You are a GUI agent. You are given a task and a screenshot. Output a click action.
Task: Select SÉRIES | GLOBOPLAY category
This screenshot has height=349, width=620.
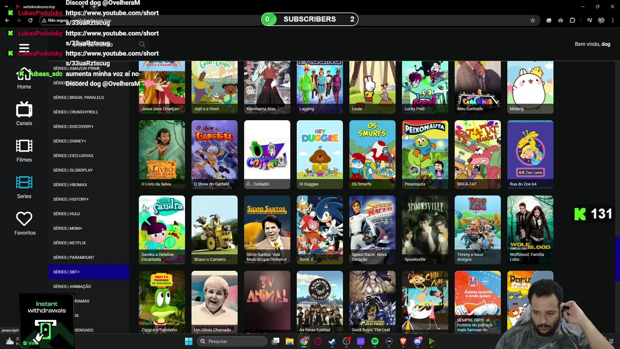click(89, 170)
